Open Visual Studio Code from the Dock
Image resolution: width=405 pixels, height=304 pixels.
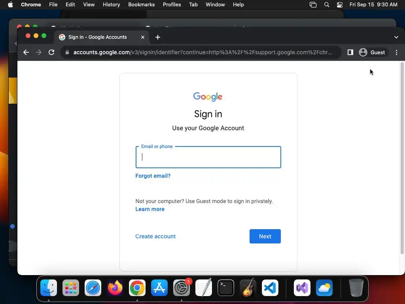pos(270,288)
